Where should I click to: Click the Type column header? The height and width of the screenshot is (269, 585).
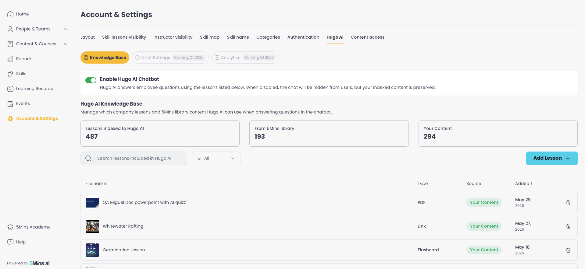coord(423,183)
